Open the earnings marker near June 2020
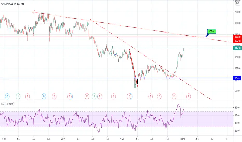Viewport: 242px width, 142px height. coord(151,96)
